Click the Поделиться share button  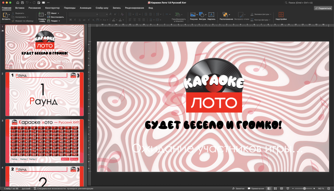pos(323,8)
